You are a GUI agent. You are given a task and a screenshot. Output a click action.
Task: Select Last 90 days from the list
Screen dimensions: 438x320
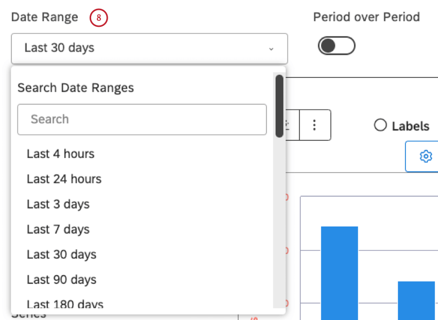point(61,279)
